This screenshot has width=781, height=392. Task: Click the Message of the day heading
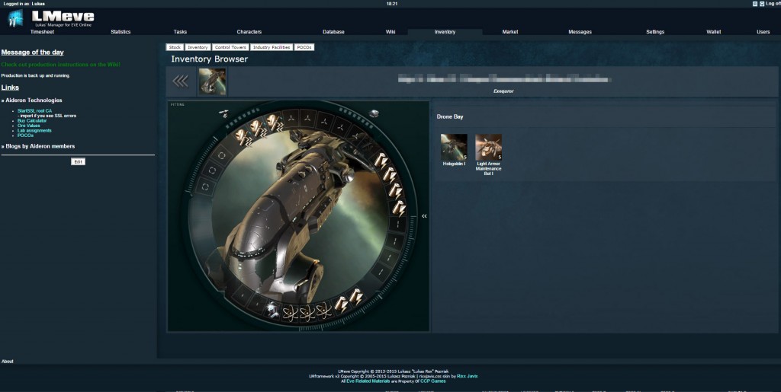click(32, 53)
